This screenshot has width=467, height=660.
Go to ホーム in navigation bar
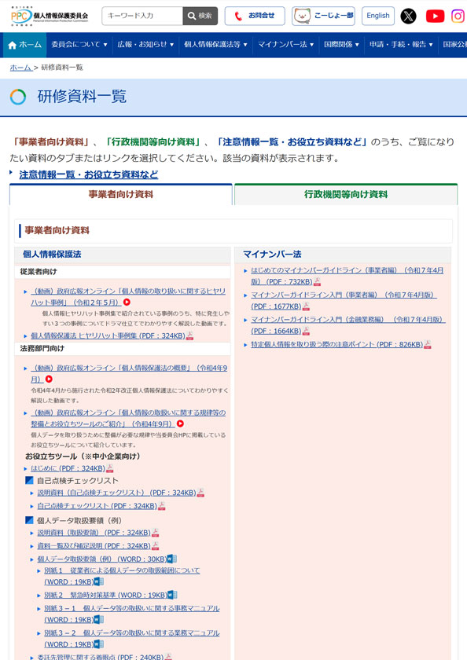click(x=24, y=45)
